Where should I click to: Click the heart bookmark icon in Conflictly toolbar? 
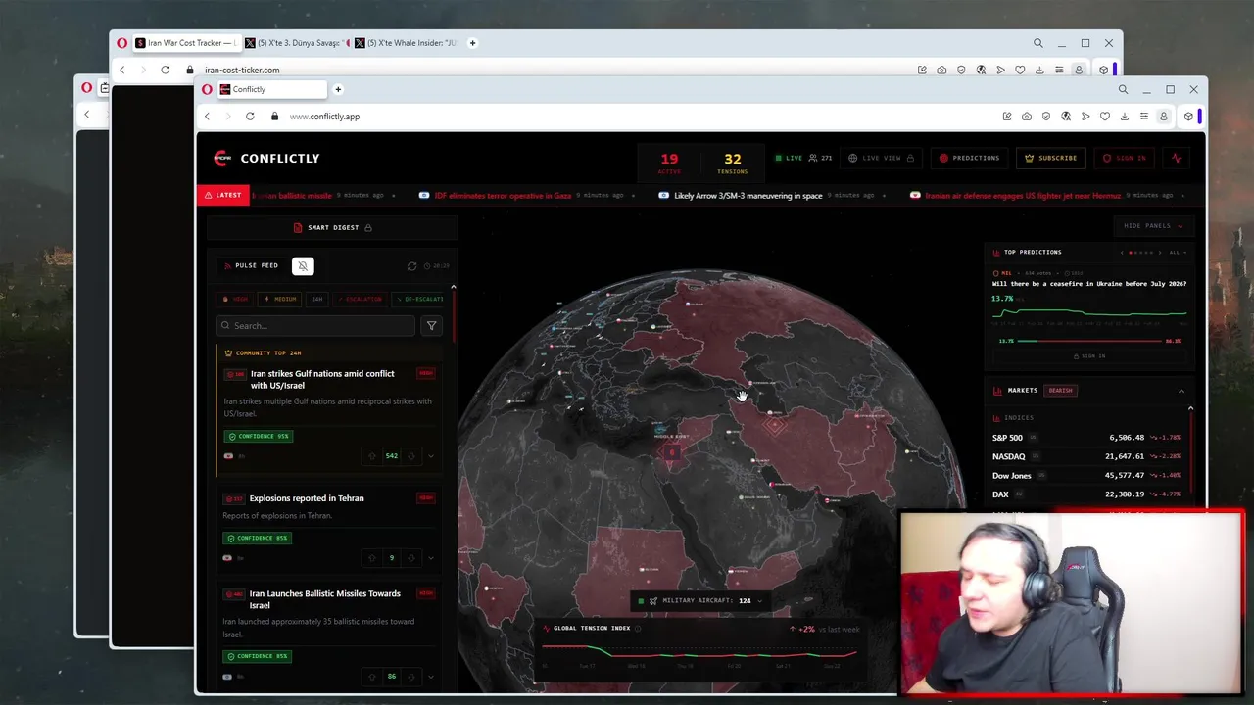click(x=1105, y=117)
